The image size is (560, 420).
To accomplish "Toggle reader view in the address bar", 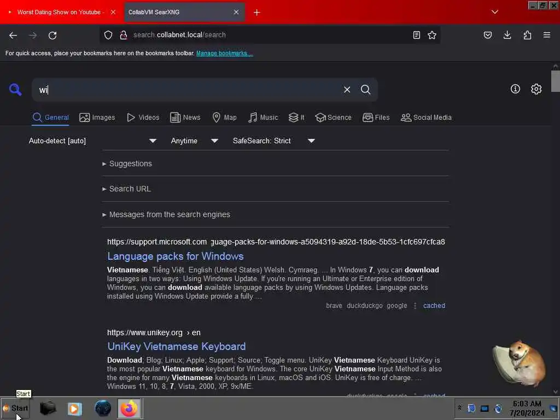I will tap(416, 35).
